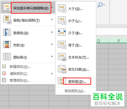
Task: Choose 管理规则(R)... menu entry
Action: [28, 81]
